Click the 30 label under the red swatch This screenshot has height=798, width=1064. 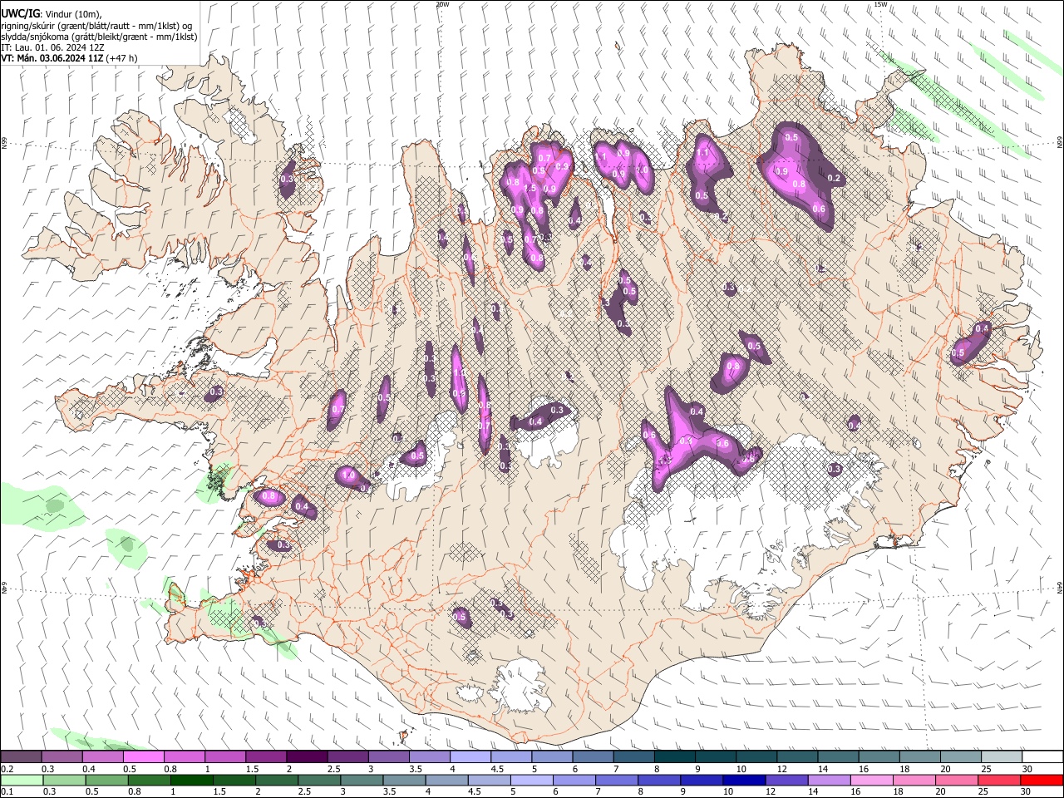[x=1027, y=791]
